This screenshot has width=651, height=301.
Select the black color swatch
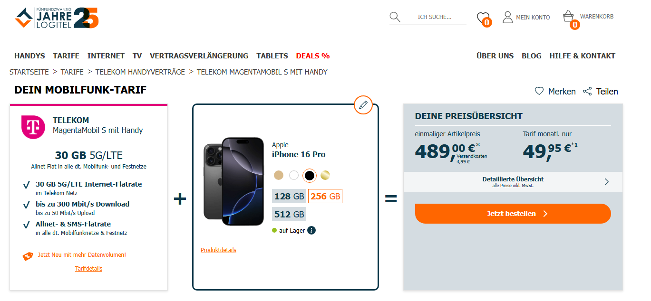pos(310,175)
